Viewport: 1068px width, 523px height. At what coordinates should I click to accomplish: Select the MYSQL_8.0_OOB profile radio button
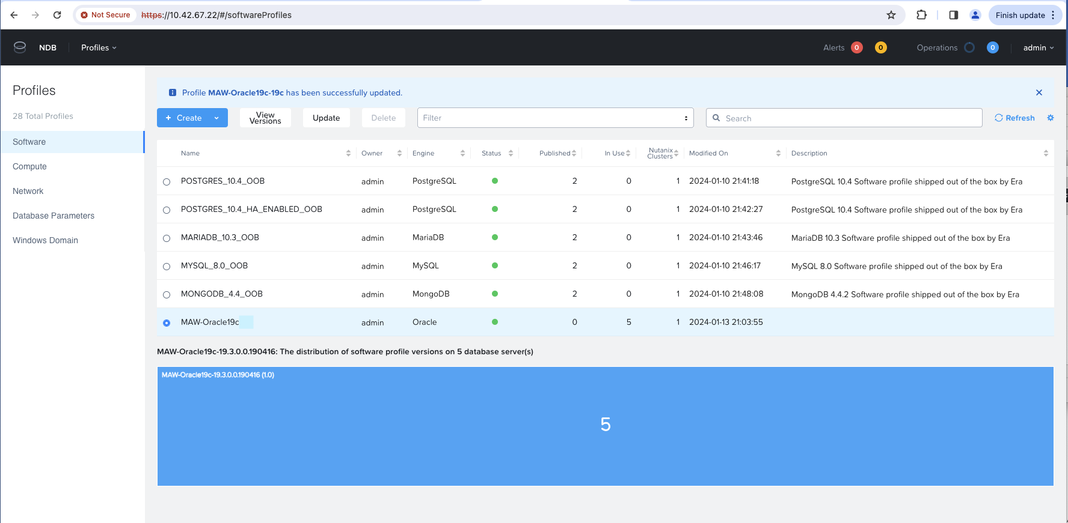click(x=167, y=267)
